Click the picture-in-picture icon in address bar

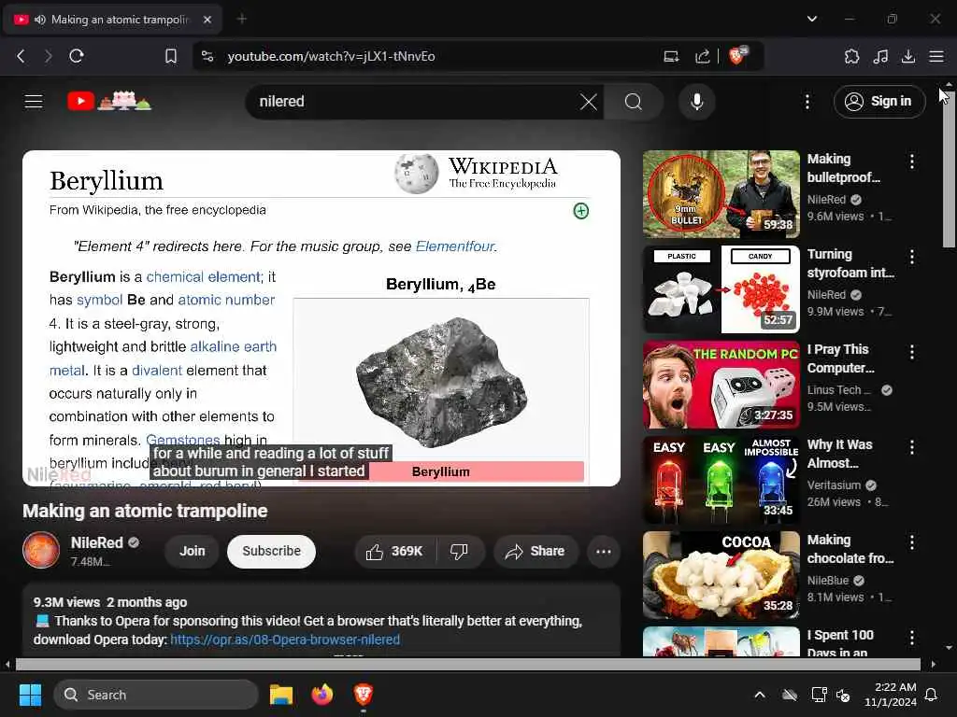click(x=671, y=56)
